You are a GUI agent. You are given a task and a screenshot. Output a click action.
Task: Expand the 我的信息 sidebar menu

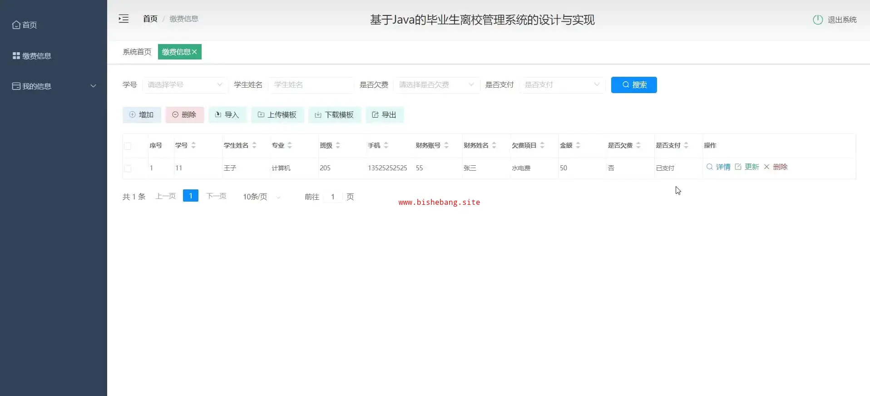coord(54,86)
